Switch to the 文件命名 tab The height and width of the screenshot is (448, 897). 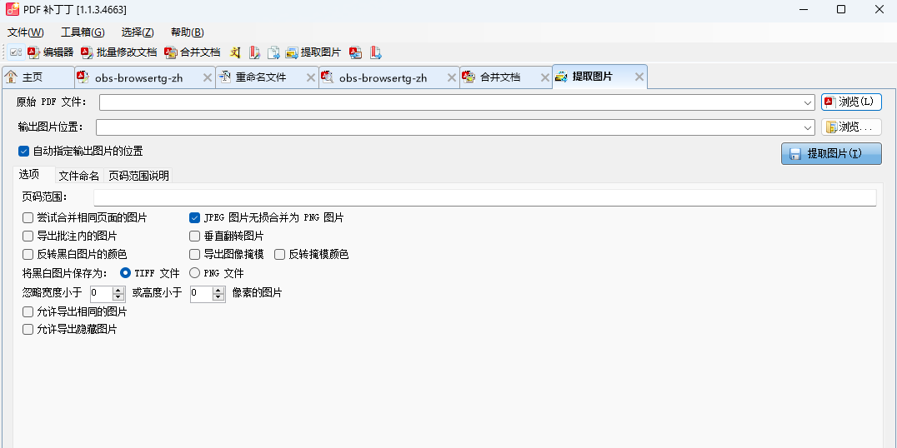tap(79, 176)
